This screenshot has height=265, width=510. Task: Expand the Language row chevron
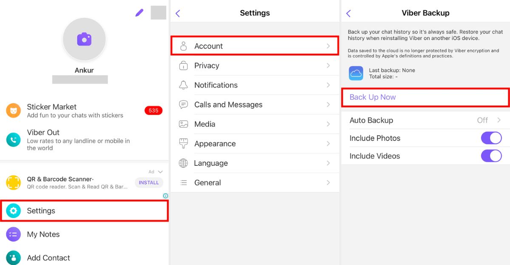tap(328, 163)
